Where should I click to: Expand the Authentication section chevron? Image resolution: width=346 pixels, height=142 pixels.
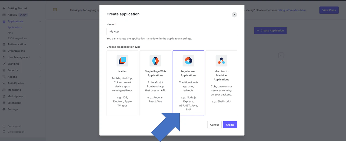coord(40,44)
